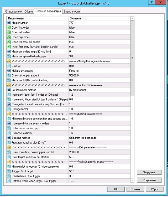Confirm with the OK button
The width and height of the screenshot is (168, 197).
[x=116, y=189]
